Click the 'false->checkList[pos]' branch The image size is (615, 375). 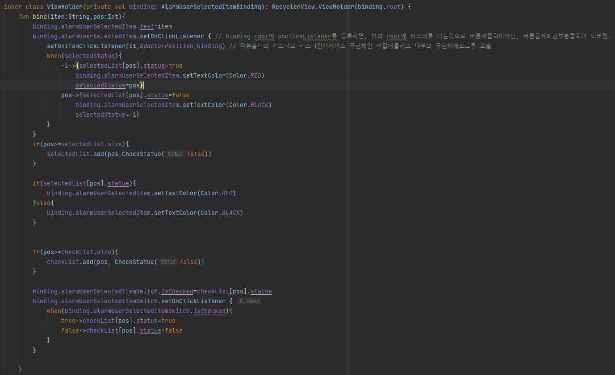[x=99, y=331]
